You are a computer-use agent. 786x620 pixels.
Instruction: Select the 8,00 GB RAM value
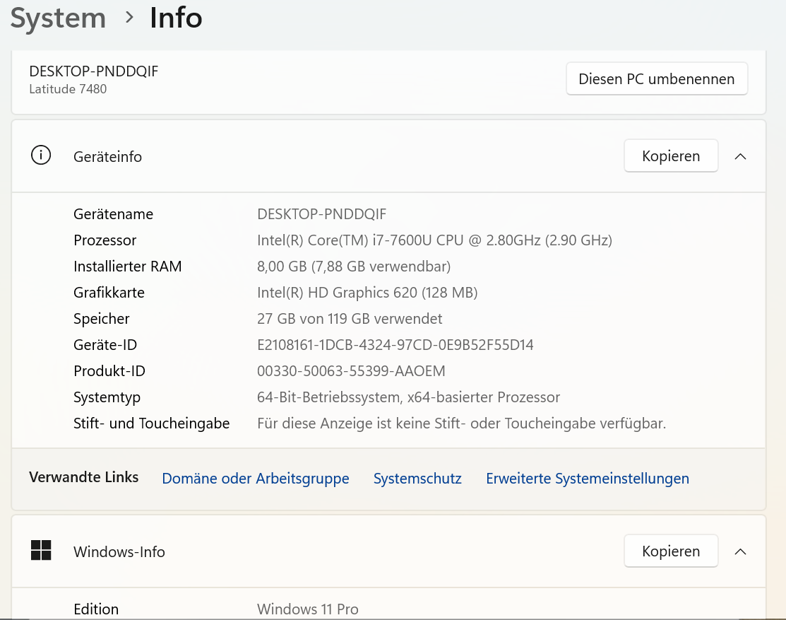[x=354, y=267]
